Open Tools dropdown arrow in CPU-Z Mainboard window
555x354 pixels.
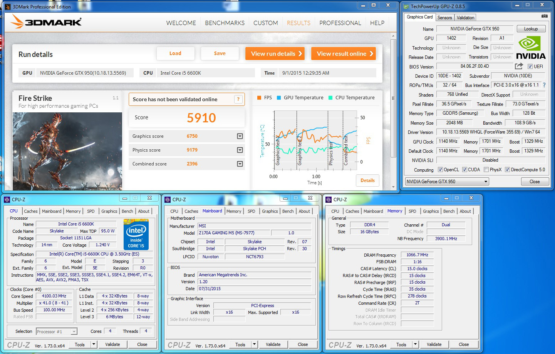(x=254, y=344)
